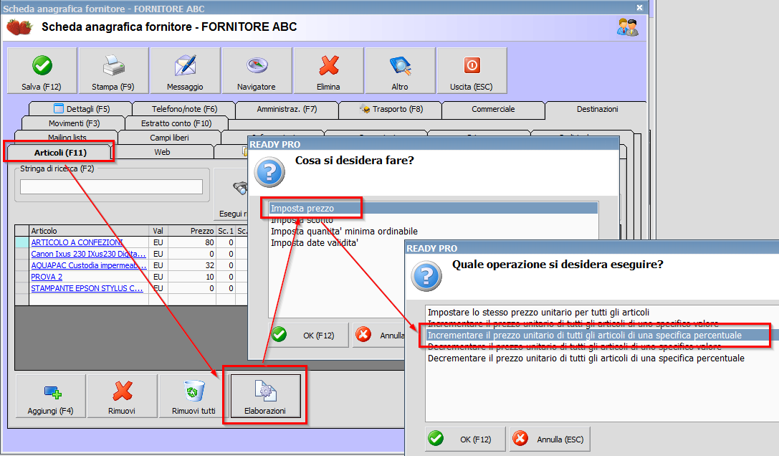Select 'Imposta date validita'' option

tap(433, 242)
